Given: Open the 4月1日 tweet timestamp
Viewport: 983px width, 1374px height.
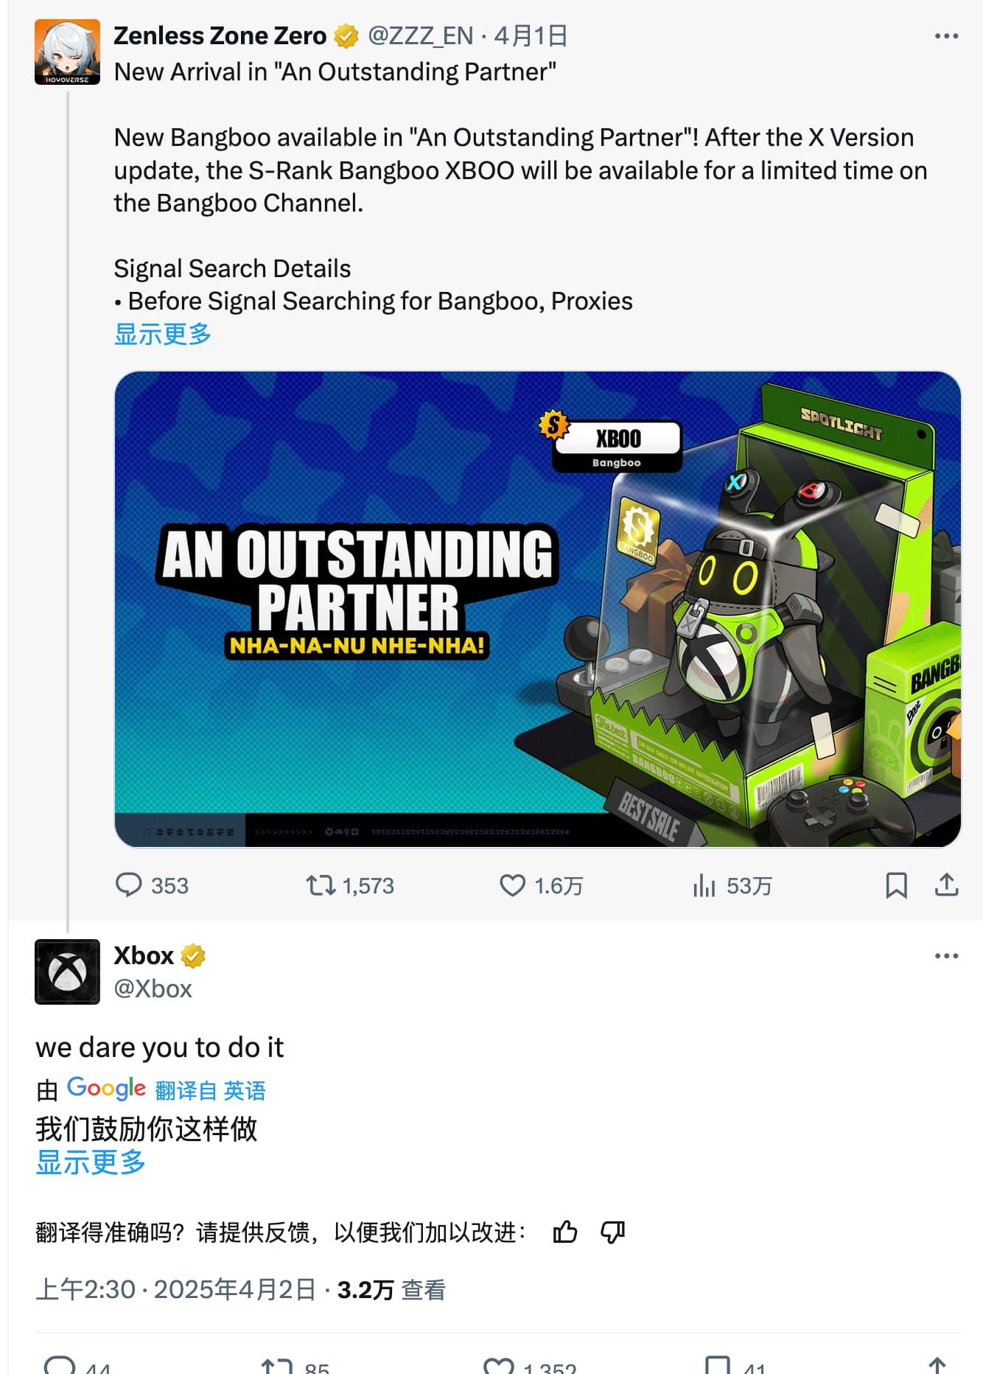Looking at the screenshot, I should pos(531,35).
